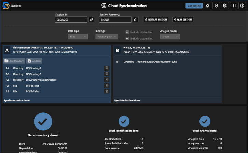Toggle Exclude system files checkbox
248x153 pixels.
click(x=127, y=39)
